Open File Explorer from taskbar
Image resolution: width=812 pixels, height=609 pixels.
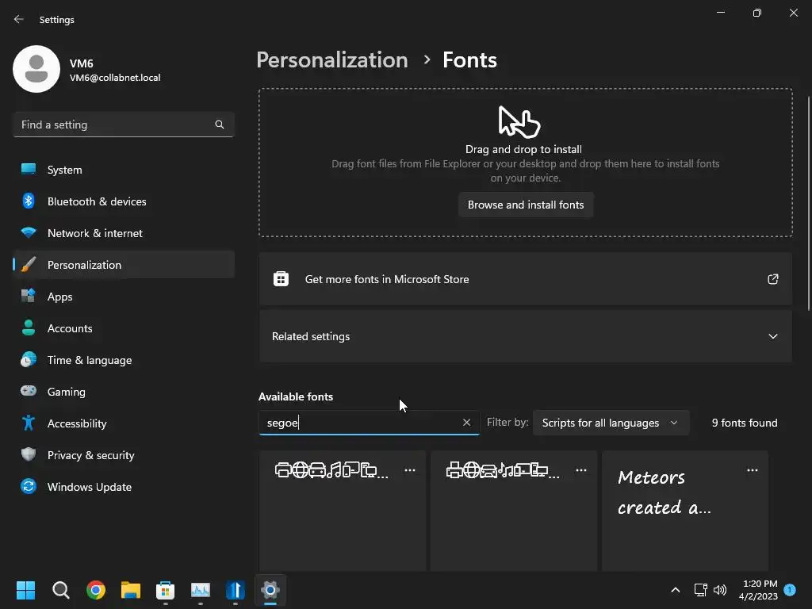[131, 590]
